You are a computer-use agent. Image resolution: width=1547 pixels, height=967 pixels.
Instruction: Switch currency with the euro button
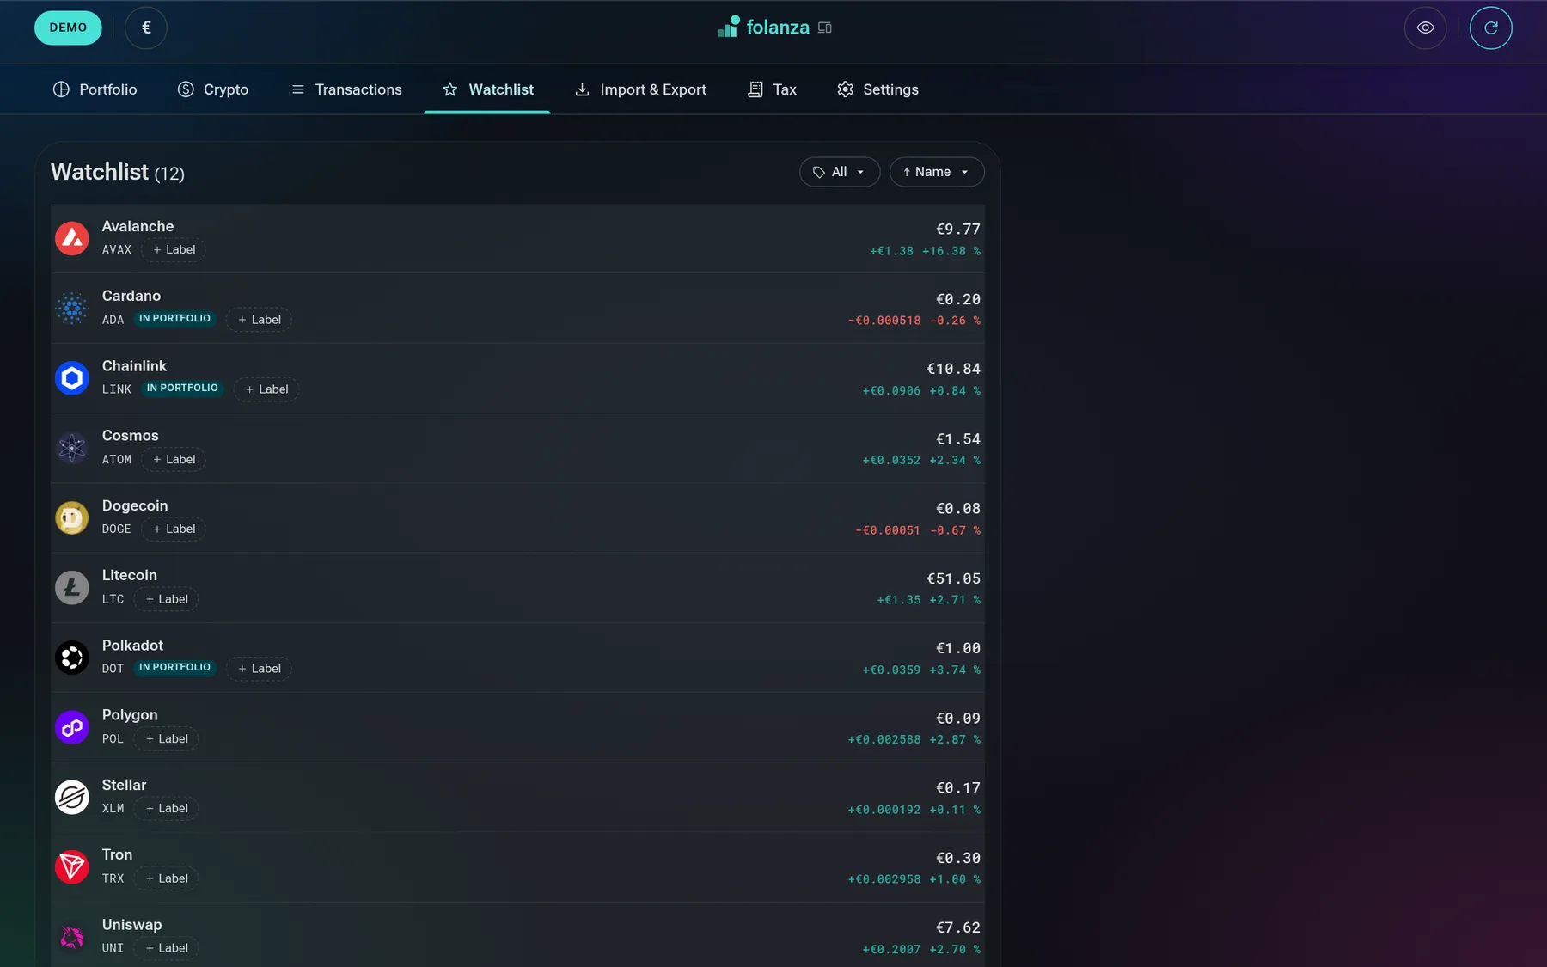[x=146, y=28]
